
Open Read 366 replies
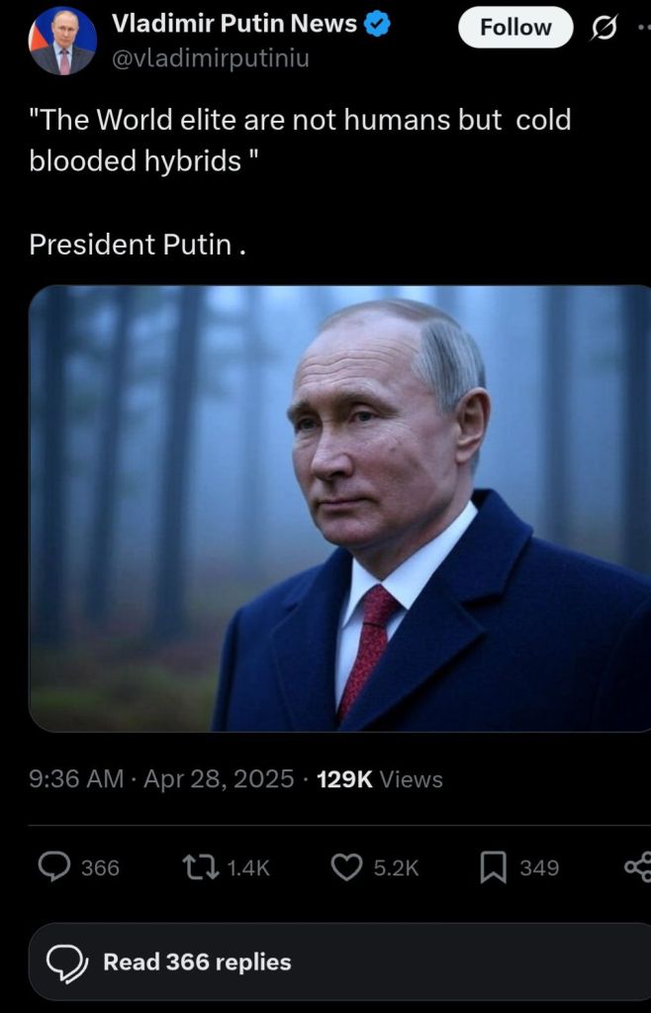340,962
